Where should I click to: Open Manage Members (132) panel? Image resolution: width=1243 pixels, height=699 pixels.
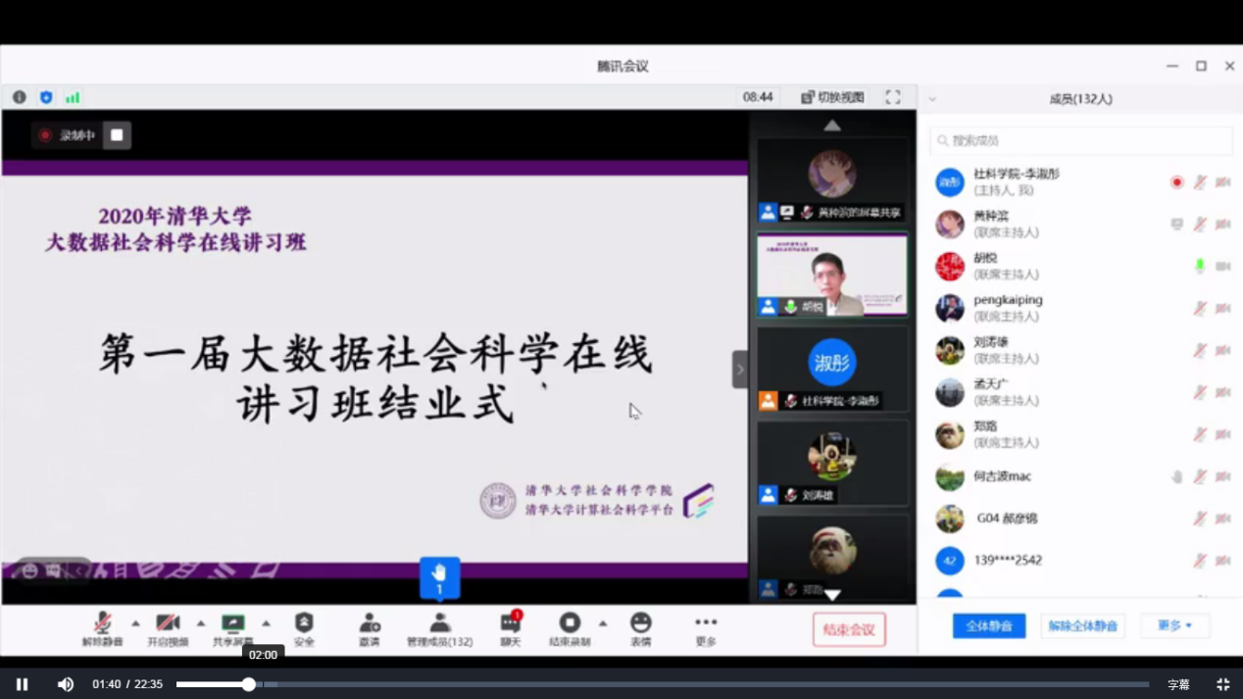[439, 624]
